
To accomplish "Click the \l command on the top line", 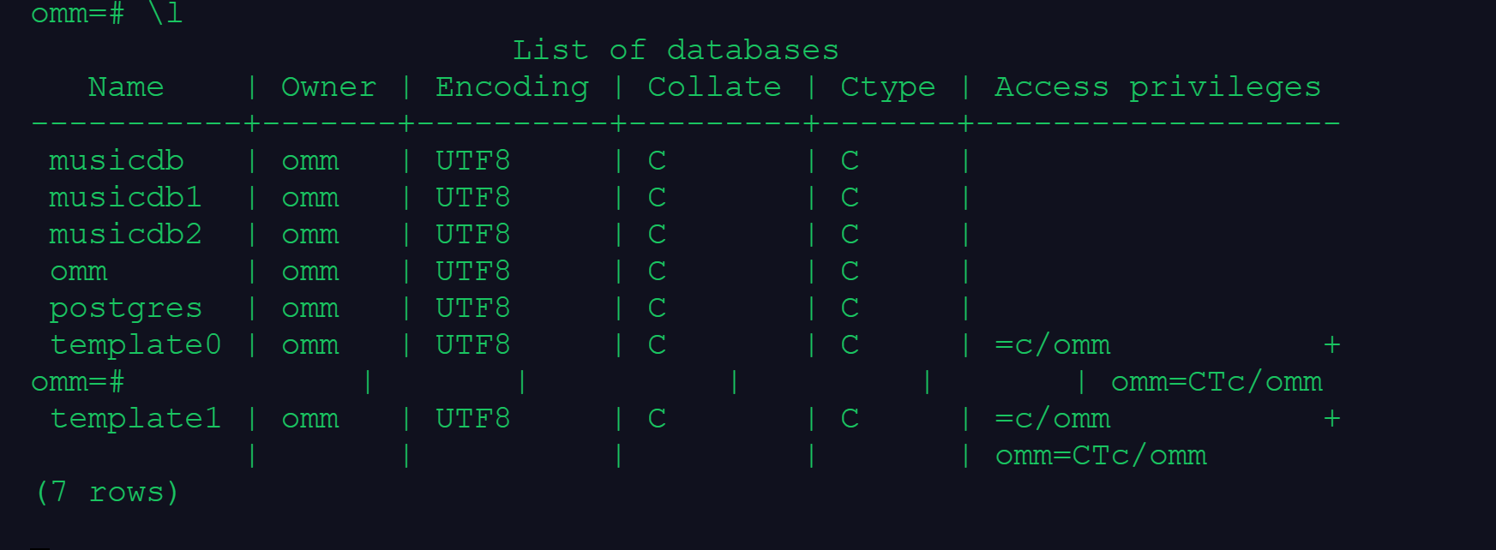I will click(165, 14).
